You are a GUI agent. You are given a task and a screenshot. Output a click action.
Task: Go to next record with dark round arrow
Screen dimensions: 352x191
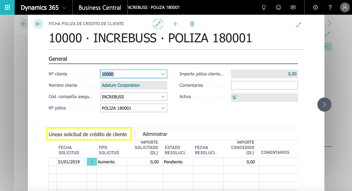[324, 105]
